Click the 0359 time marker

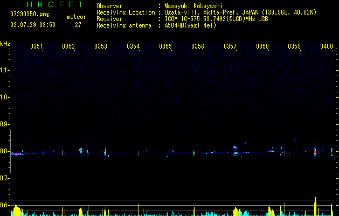point(294,46)
